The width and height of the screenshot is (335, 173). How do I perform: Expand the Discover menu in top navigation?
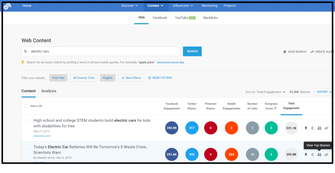[130, 6]
